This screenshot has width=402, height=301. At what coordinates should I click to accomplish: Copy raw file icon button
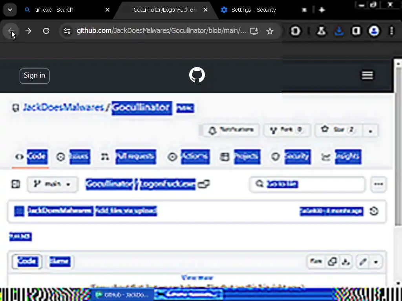tap(332, 261)
